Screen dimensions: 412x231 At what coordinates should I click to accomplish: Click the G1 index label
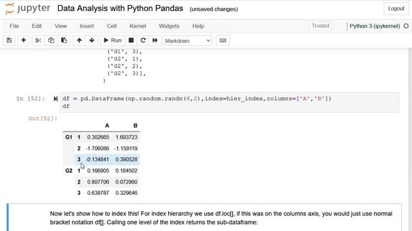[69, 137]
